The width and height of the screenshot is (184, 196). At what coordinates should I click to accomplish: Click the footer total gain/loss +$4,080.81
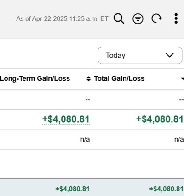[x=167, y=189]
